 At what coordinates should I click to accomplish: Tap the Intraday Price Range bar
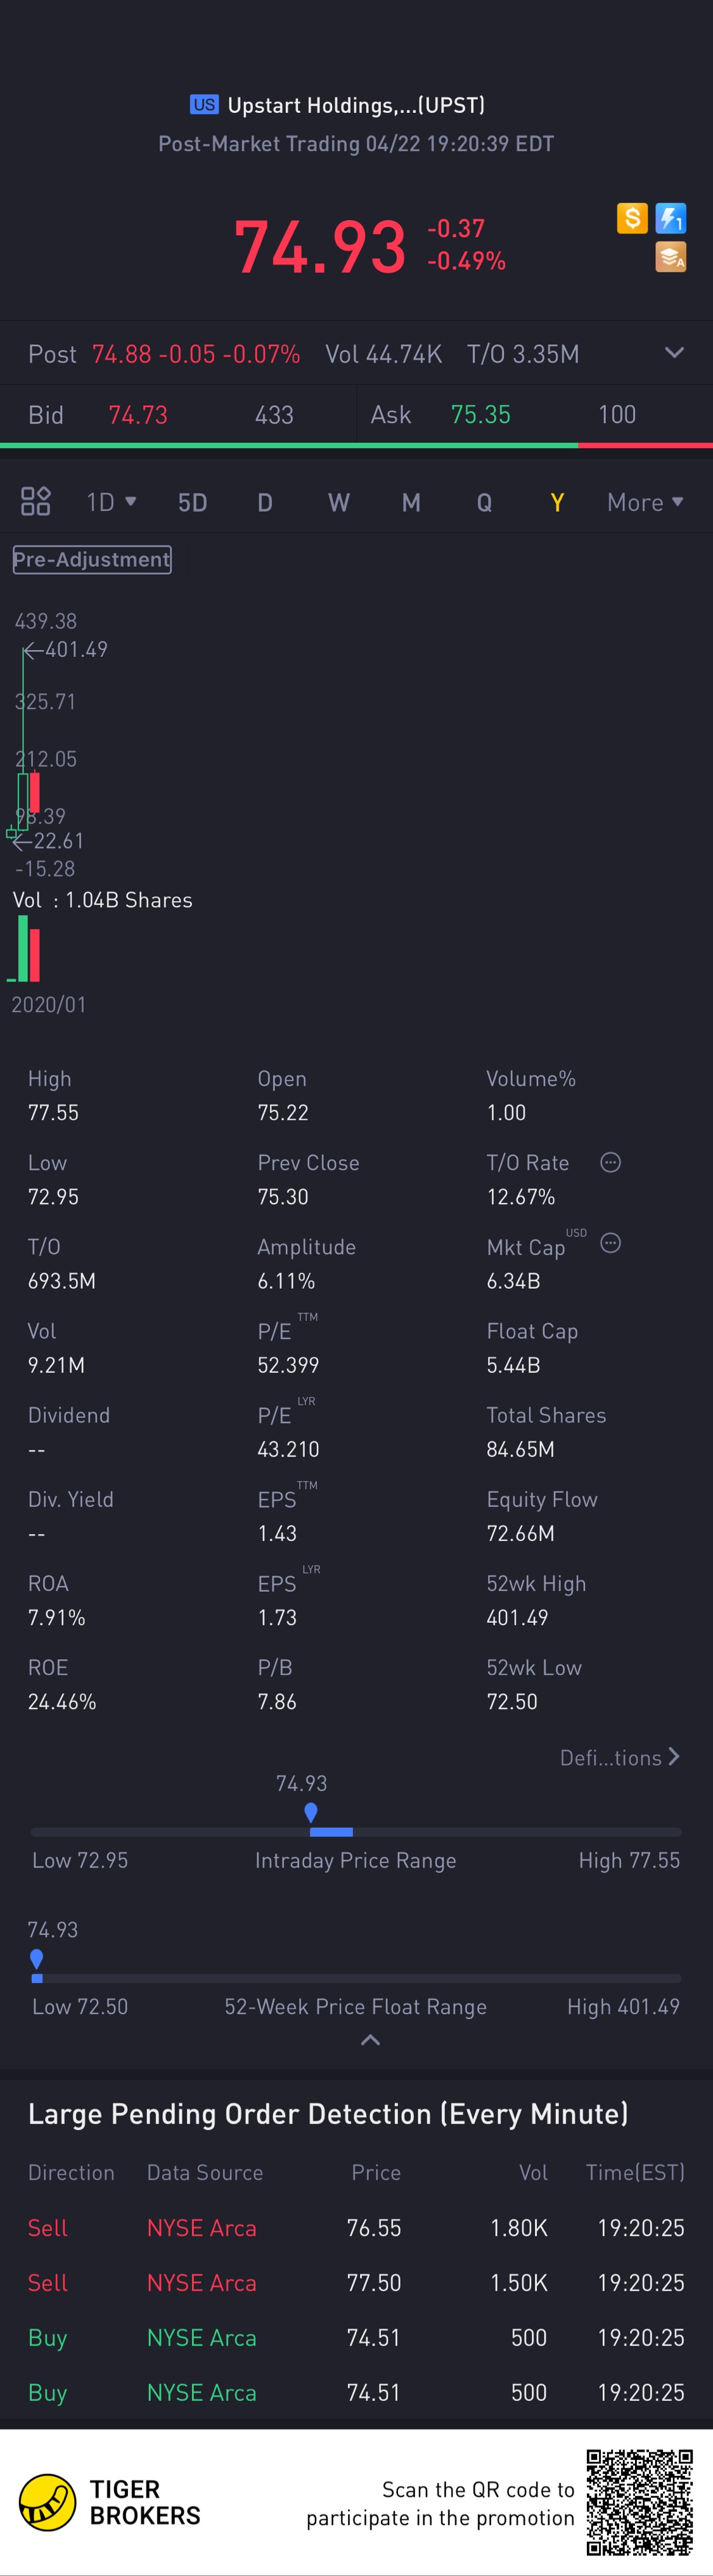(x=356, y=1832)
